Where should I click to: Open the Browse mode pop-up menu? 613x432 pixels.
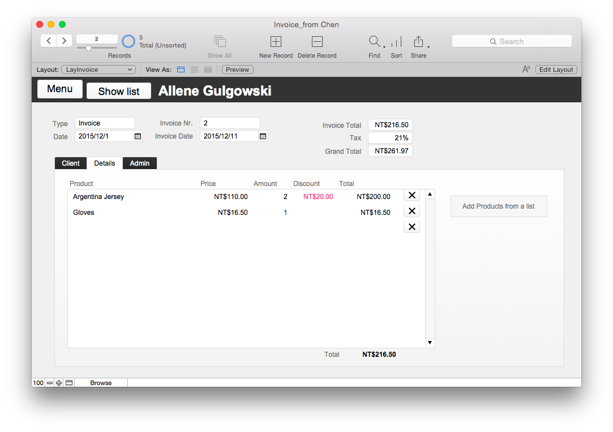click(x=101, y=383)
